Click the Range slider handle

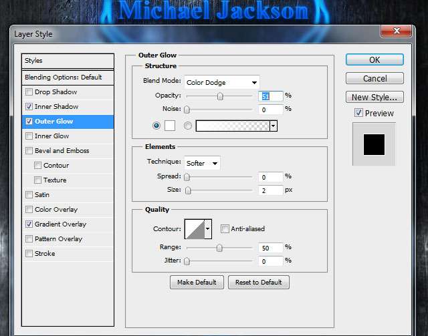coord(219,248)
